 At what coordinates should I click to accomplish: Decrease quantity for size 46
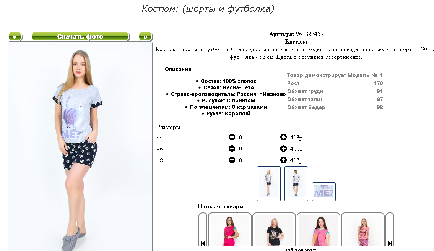pyautogui.click(x=232, y=149)
